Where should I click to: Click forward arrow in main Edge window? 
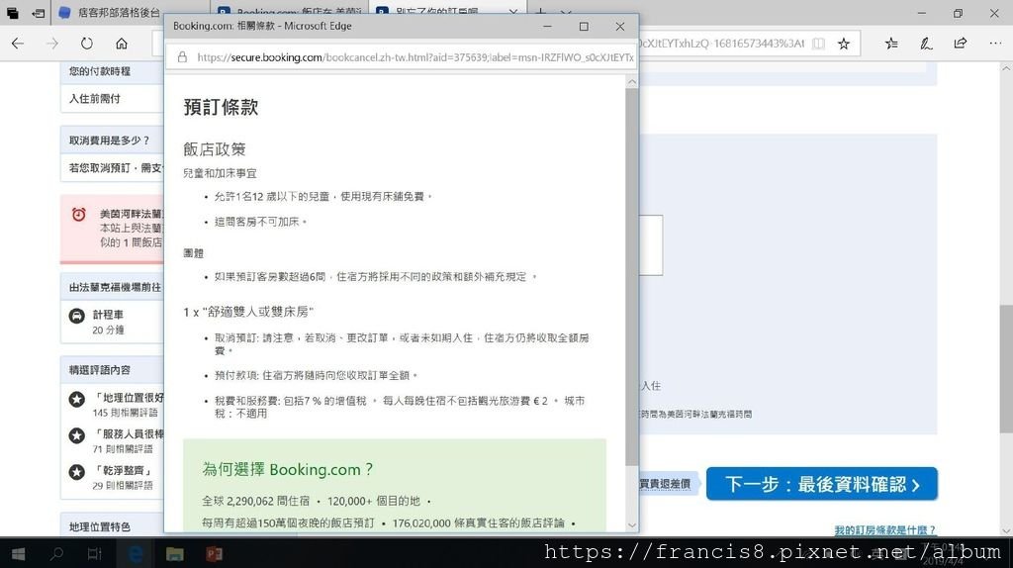[x=52, y=44]
